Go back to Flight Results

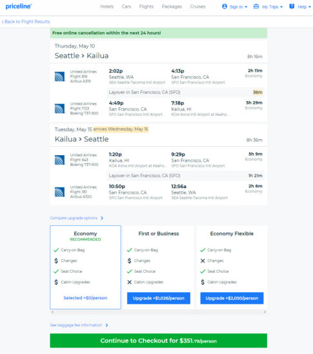(26, 22)
